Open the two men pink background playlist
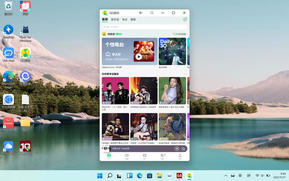The width and height of the screenshot is (289, 181). tap(116, 90)
